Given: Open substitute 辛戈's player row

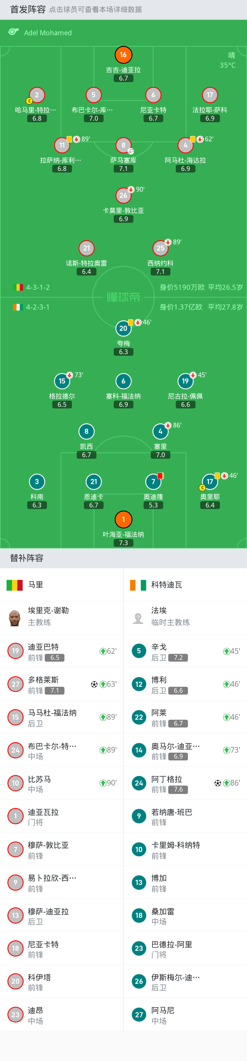Looking at the screenshot, I should click(x=185, y=651).
